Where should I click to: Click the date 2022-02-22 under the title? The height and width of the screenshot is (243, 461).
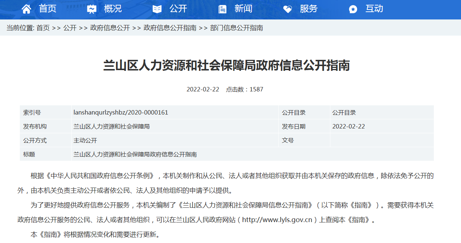coord(203,89)
